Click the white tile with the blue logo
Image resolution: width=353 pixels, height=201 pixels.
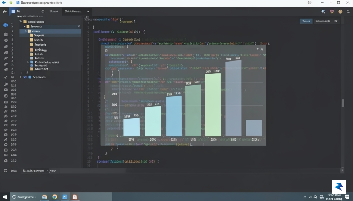pyautogui.click(x=339, y=187)
